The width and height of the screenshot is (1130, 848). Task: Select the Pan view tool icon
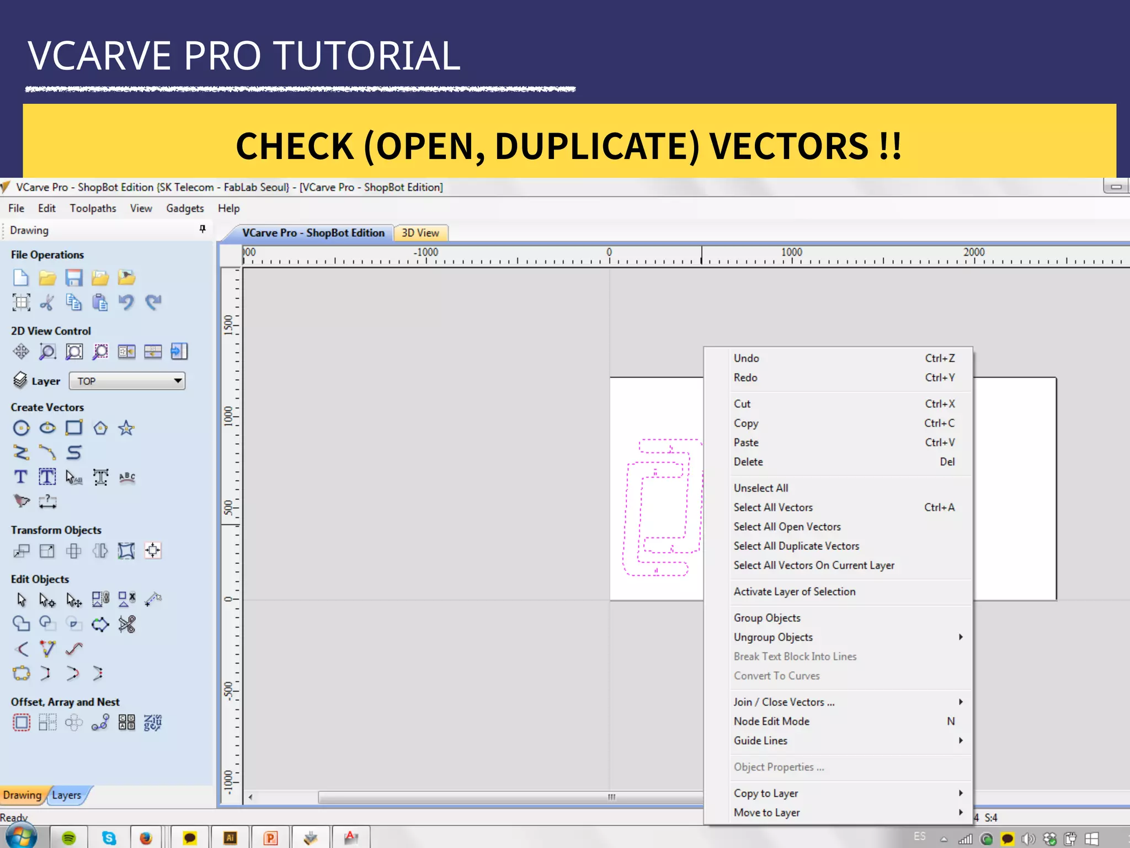click(21, 352)
